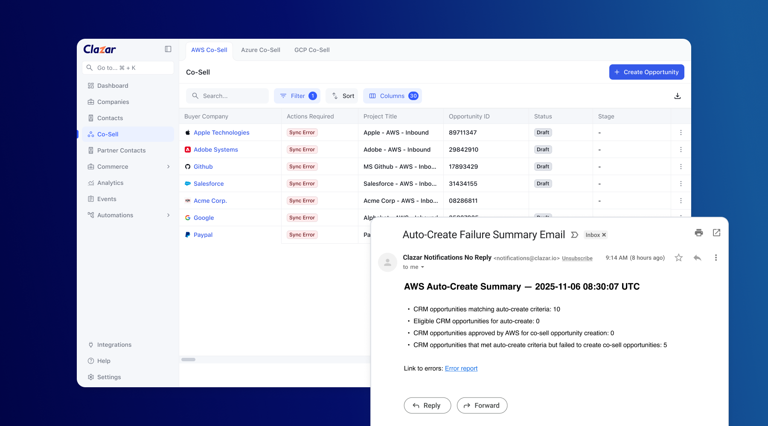Open Partner Contacts in sidebar

pyautogui.click(x=128, y=150)
